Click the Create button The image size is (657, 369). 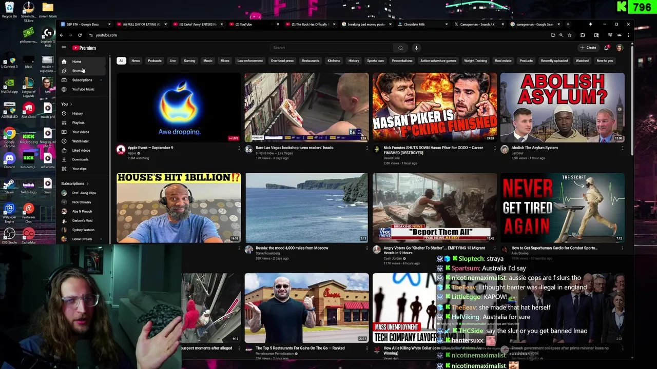click(588, 48)
